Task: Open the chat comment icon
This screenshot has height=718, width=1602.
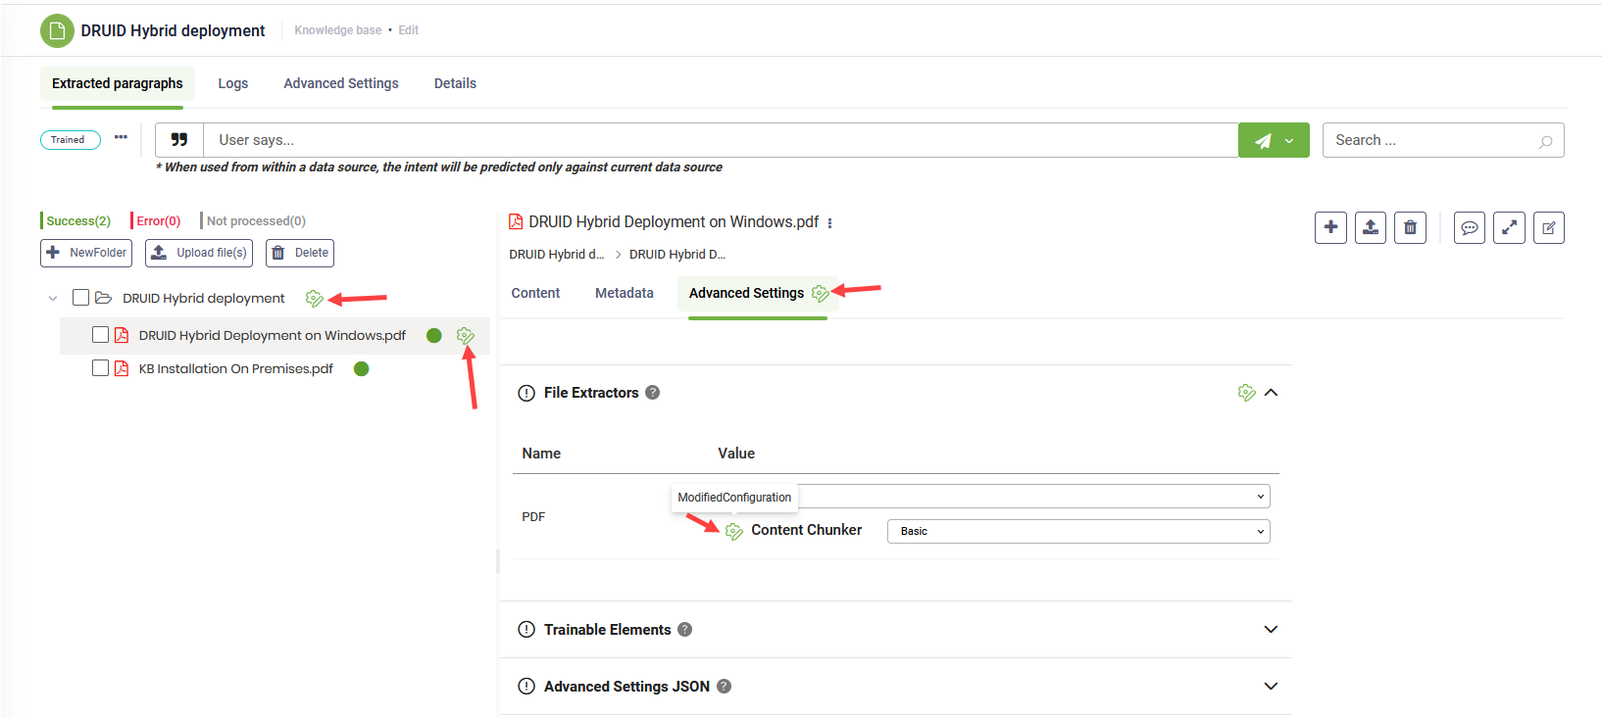Action: pyautogui.click(x=1469, y=227)
